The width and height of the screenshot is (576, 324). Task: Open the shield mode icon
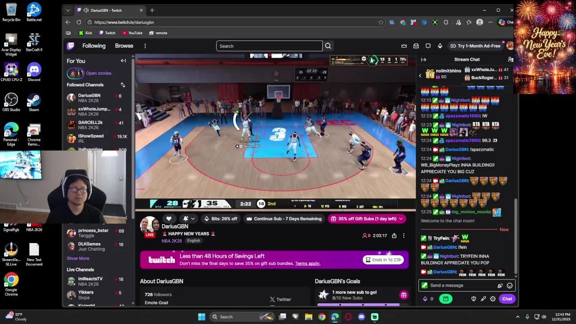(473, 299)
